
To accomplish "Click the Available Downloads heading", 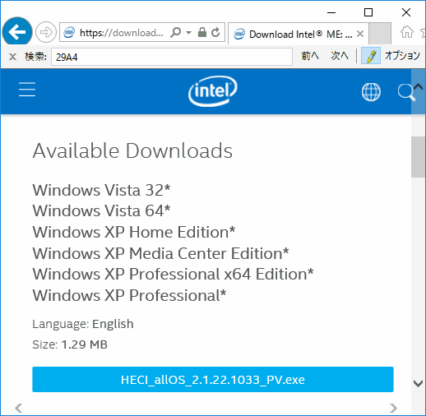I will pyautogui.click(x=132, y=150).
